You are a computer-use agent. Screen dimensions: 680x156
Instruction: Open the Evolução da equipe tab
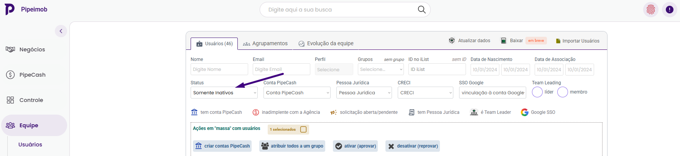pyautogui.click(x=326, y=44)
